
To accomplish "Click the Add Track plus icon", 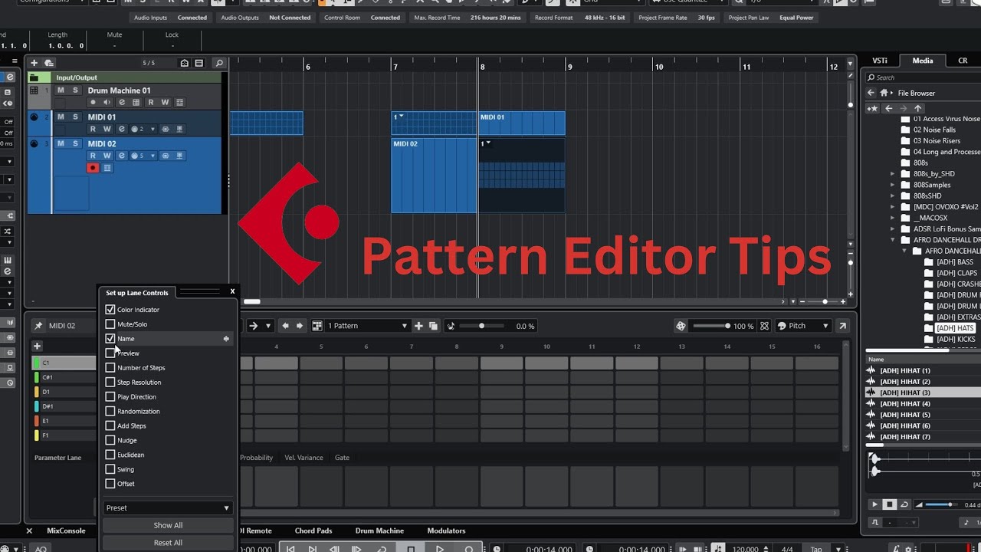I will (x=34, y=63).
